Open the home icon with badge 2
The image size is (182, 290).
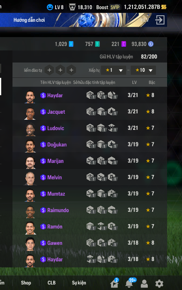coord(114,284)
